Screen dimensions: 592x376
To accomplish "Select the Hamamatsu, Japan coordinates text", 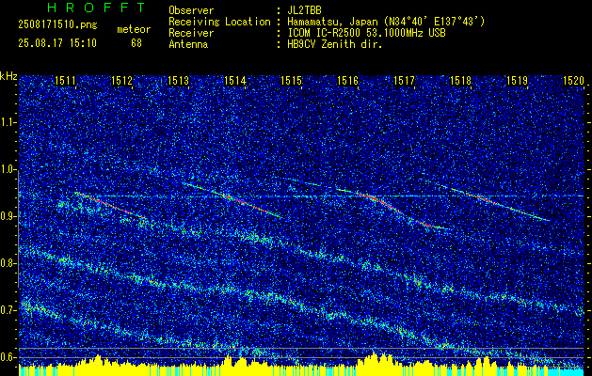I will pos(386,22).
